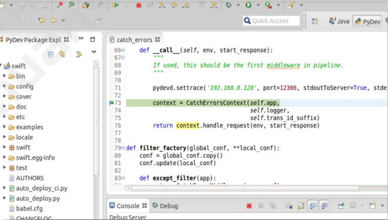
Task: Select the locale folder
Action: point(21,137)
